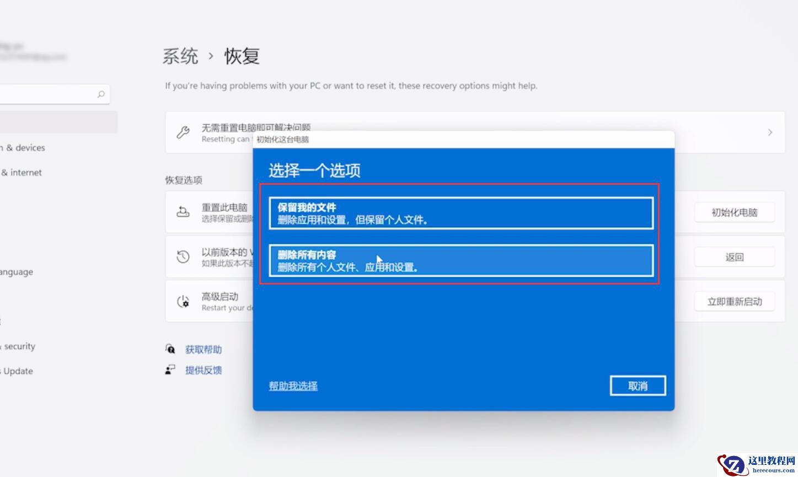
Task: Choose the 删除所有内容 option
Action: coord(460,260)
